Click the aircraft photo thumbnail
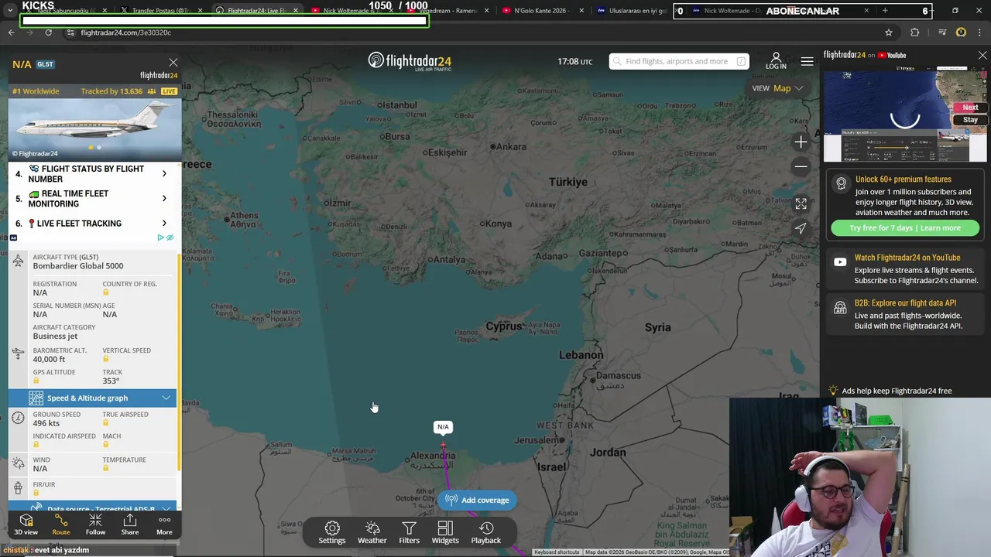Viewport: 991px width, 557px height. click(94, 128)
